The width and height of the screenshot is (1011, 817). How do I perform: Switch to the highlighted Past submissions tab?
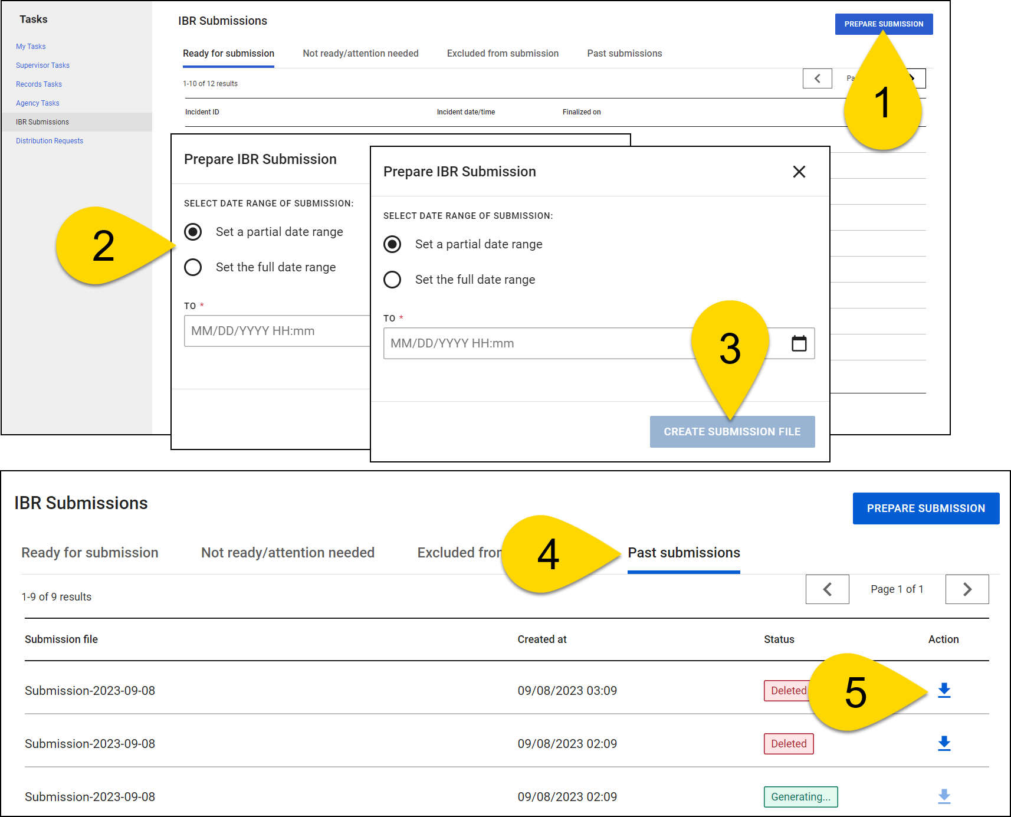(684, 553)
